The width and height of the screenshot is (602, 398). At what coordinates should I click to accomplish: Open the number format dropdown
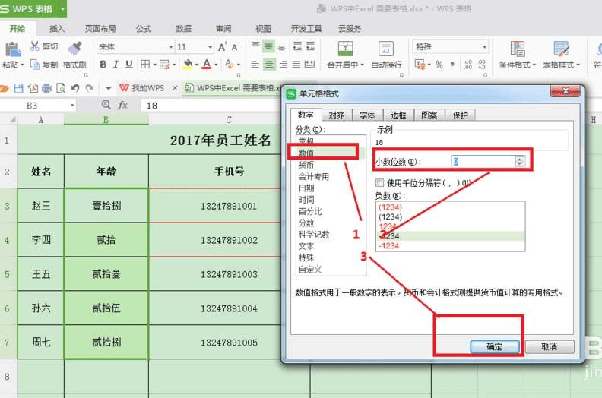click(484, 47)
